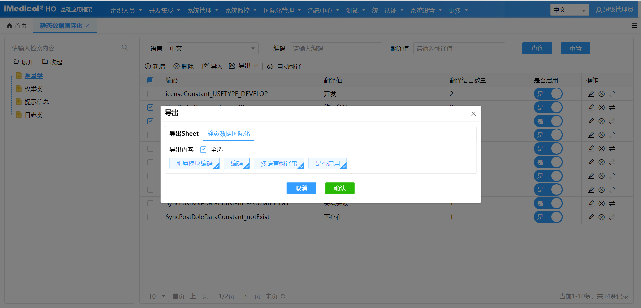Delete the SyncPostRoleDataConstant_notExist row via circle-x icon
This screenshot has width=641, height=308.
(601, 217)
